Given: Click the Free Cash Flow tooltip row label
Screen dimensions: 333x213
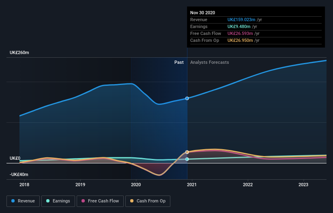Looking at the screenshot, I should coord(206,33).
